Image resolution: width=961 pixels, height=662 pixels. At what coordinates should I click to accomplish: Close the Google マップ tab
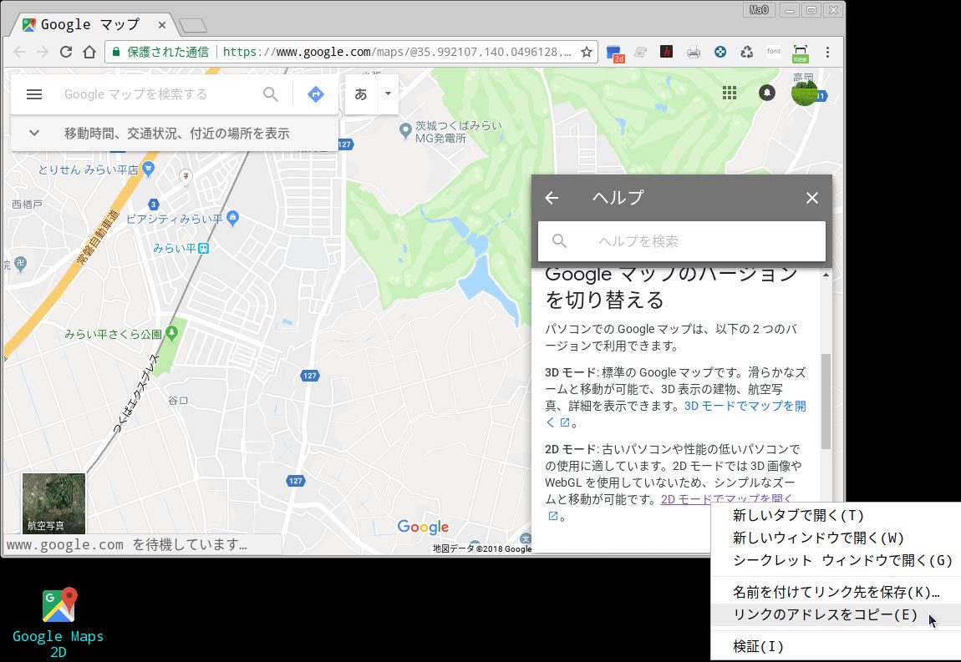(162, 25)
